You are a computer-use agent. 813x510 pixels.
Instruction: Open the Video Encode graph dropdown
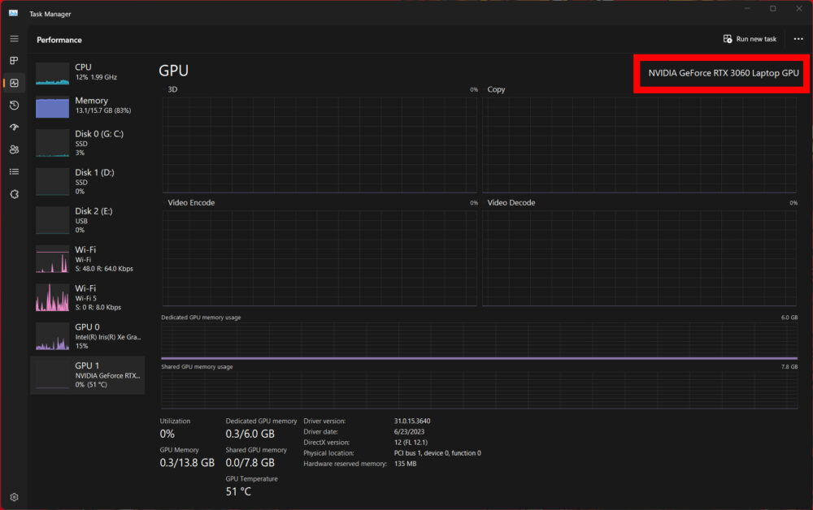(191, 203)
